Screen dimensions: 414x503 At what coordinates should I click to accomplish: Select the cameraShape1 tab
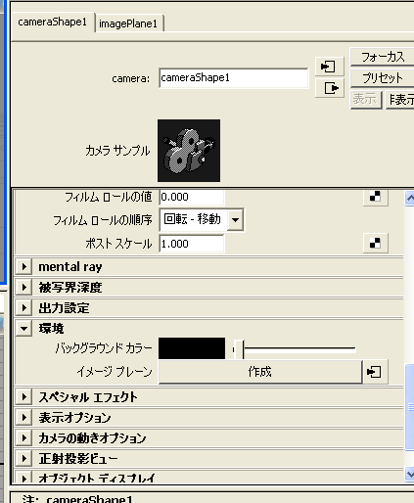[x=53, y=23]
